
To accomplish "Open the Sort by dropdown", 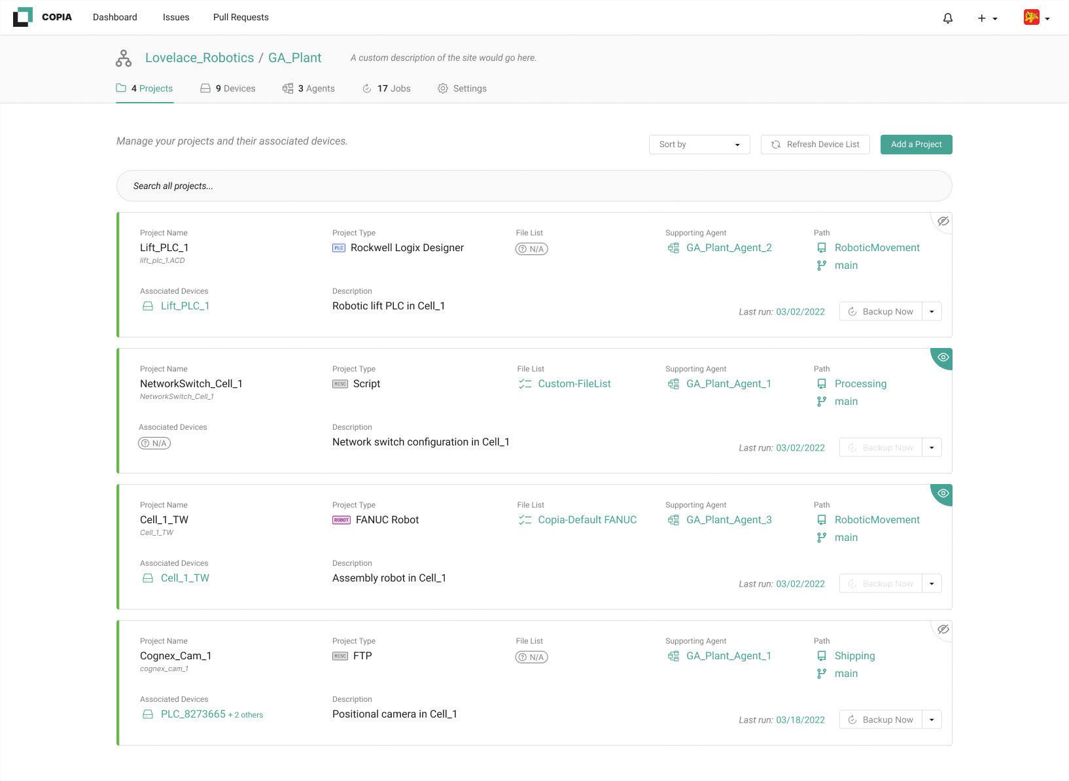I will (x=699, y=145).
